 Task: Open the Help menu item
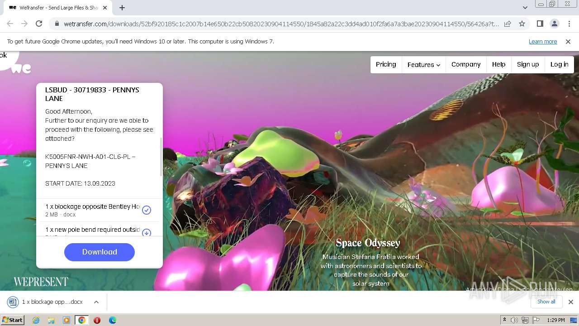[x=498, y=64]
